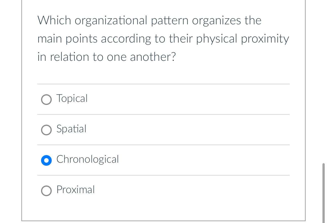This screenshot has height=223, width=327.
Task: Select the Proximal radio button
Action: (46, 191)
